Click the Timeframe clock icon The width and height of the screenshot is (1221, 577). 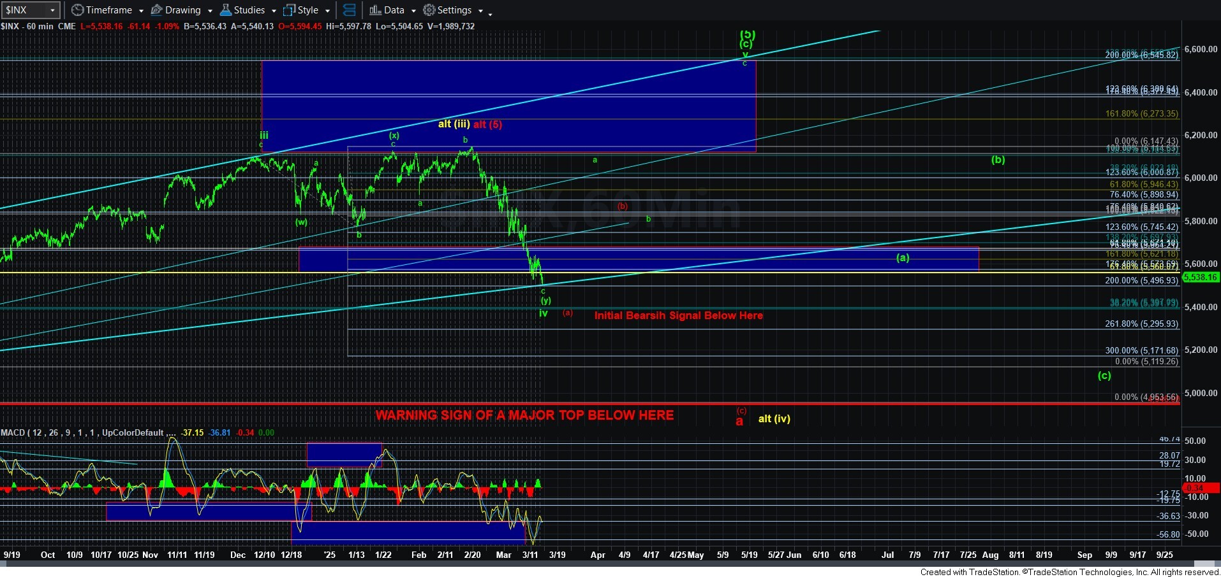click(x=77, y=10)
